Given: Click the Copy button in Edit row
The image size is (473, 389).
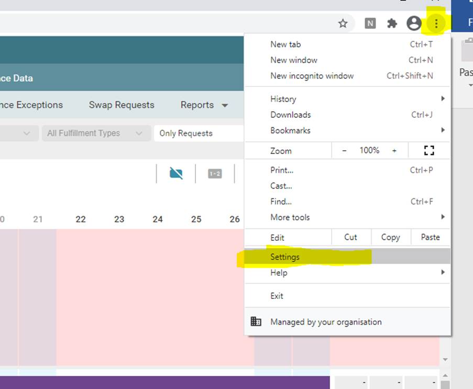Looking at the screenshot, I should (x=390, y=237).
